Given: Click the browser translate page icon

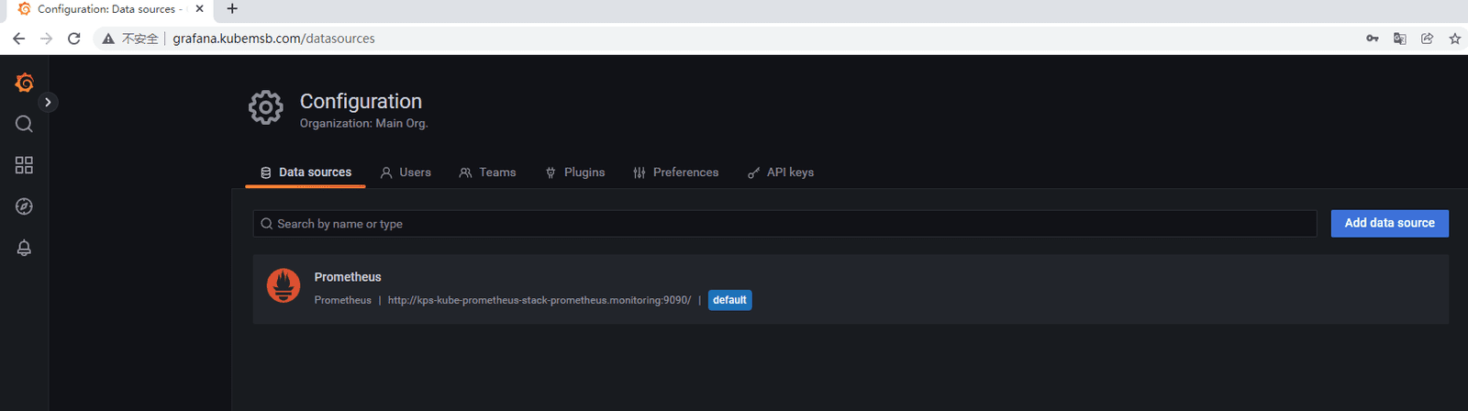Looking at the screenshot, I should click(1399, 39).
